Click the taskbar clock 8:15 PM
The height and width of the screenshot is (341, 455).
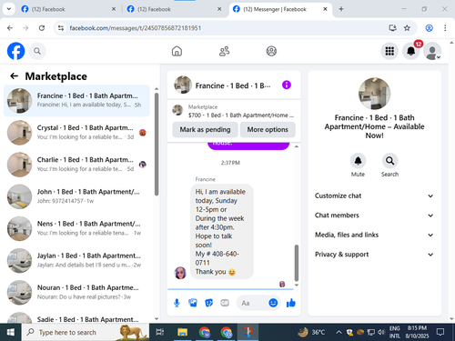pyautogui.click(x=417, y=333)
